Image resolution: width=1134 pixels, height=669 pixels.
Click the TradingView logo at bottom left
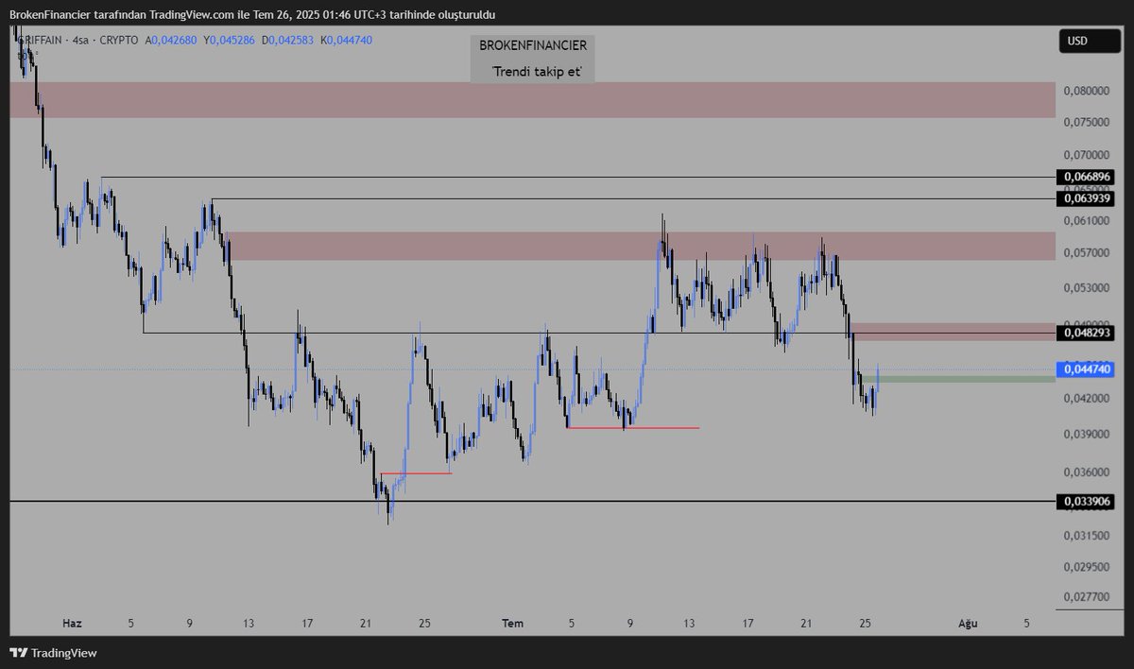pos(54,653)
